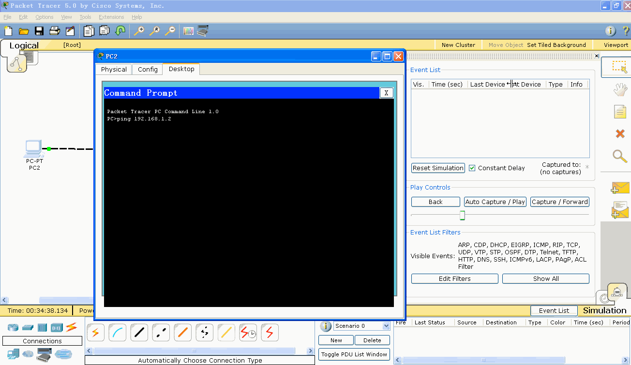Pick Copper Cross-Over dashed cable
The height and width of the screenshot is (365, 631).
point(161,332)
